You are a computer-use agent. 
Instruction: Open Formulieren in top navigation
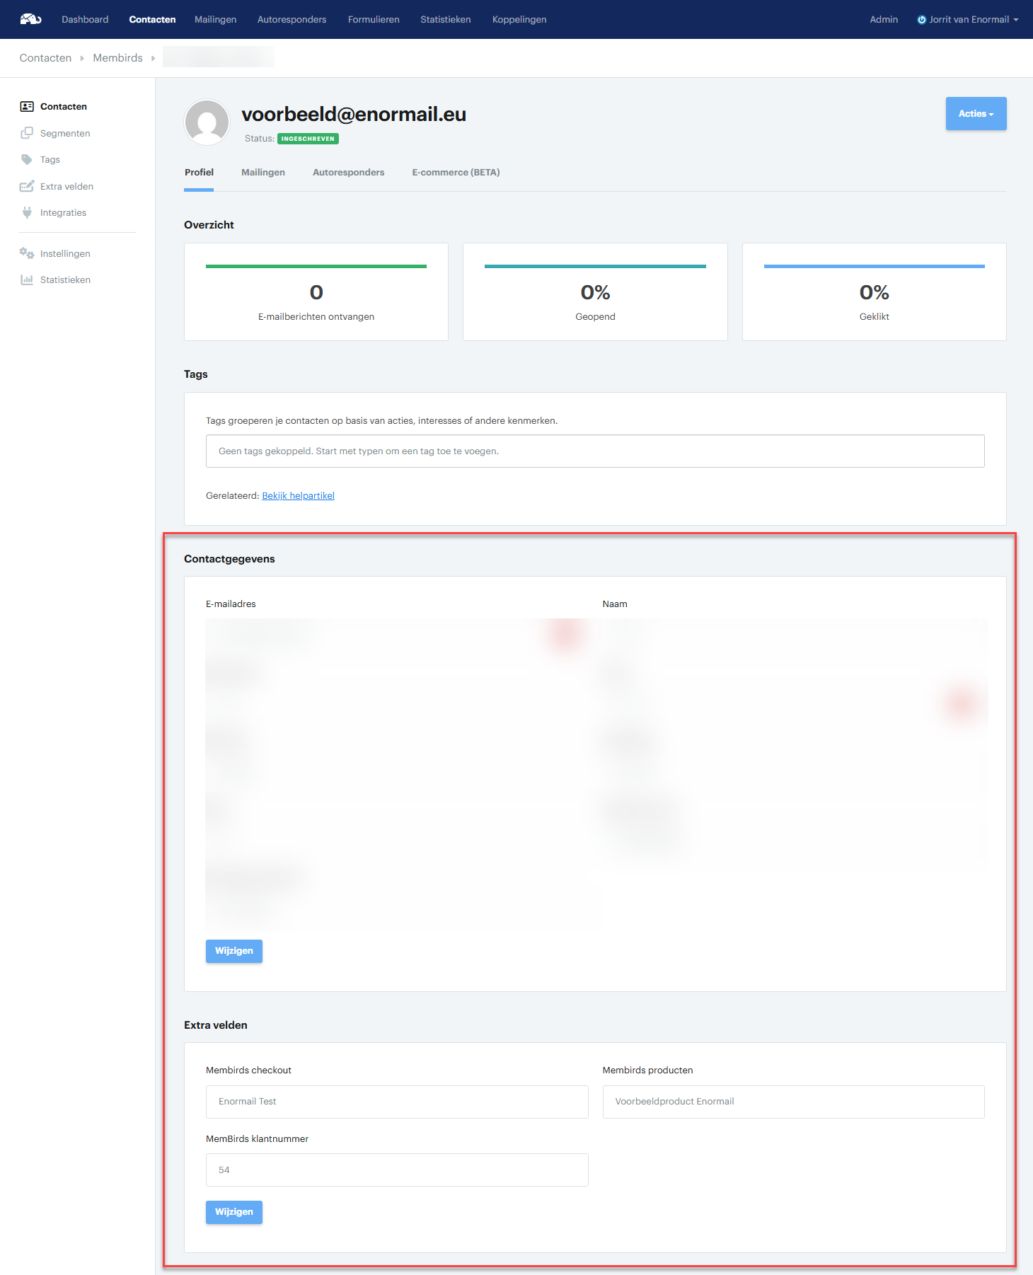click(374, 20)
